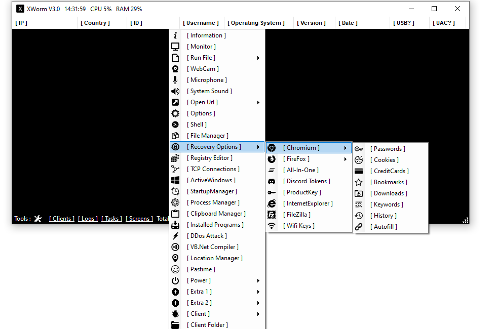Click the InternetExplorer 'e' icon
Viewport: 497px width, 329px height.
(x=272, y=203)
